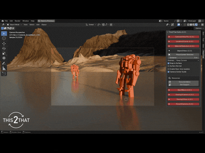
Task: Switch to solid viewport shading
Action: 191,25
